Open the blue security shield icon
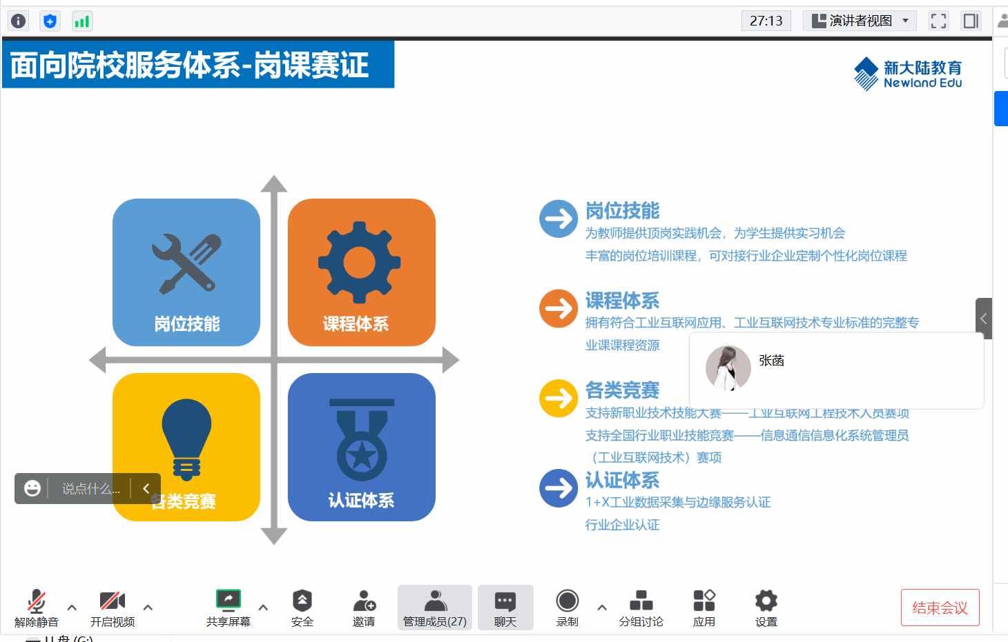The height and width of the screenshot is (642, 1008). [x=50, y=21]
